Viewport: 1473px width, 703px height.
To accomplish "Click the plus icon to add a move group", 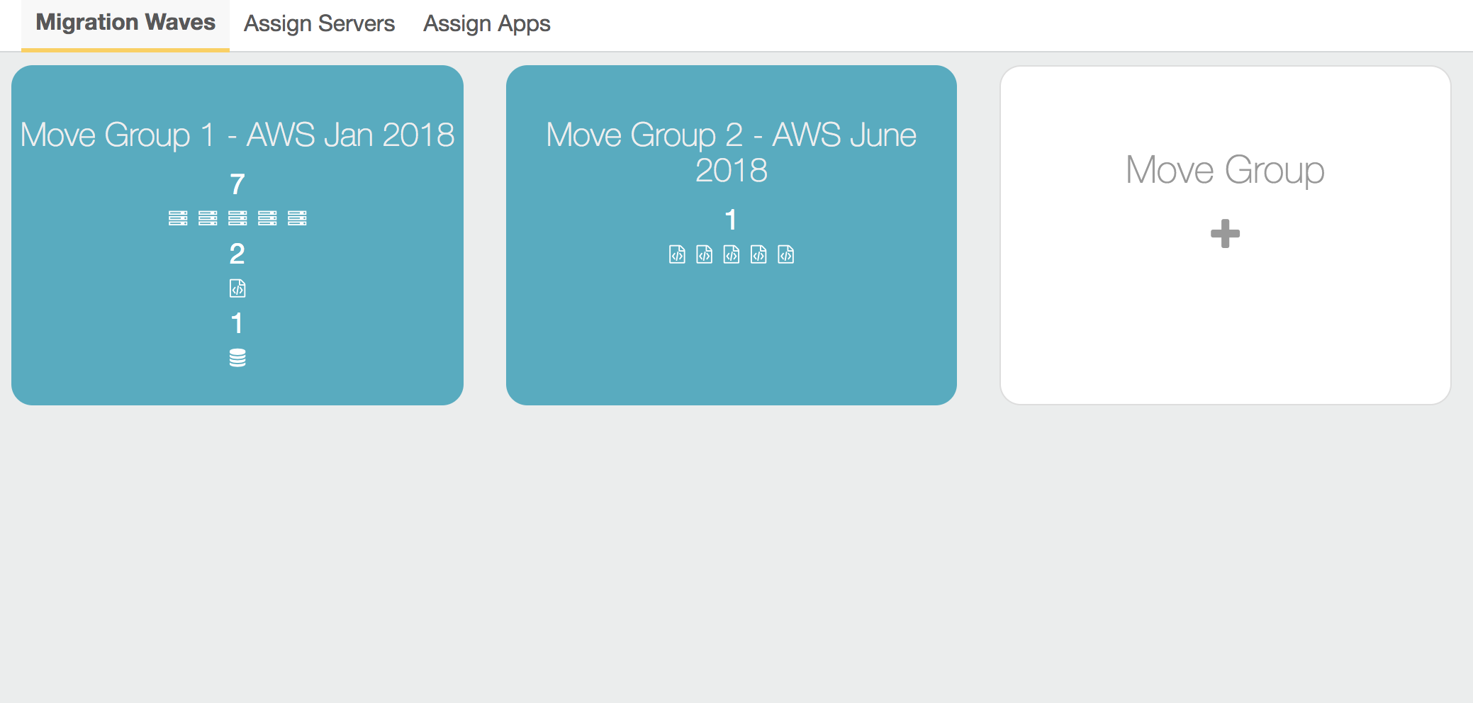I will [1225, 234].
